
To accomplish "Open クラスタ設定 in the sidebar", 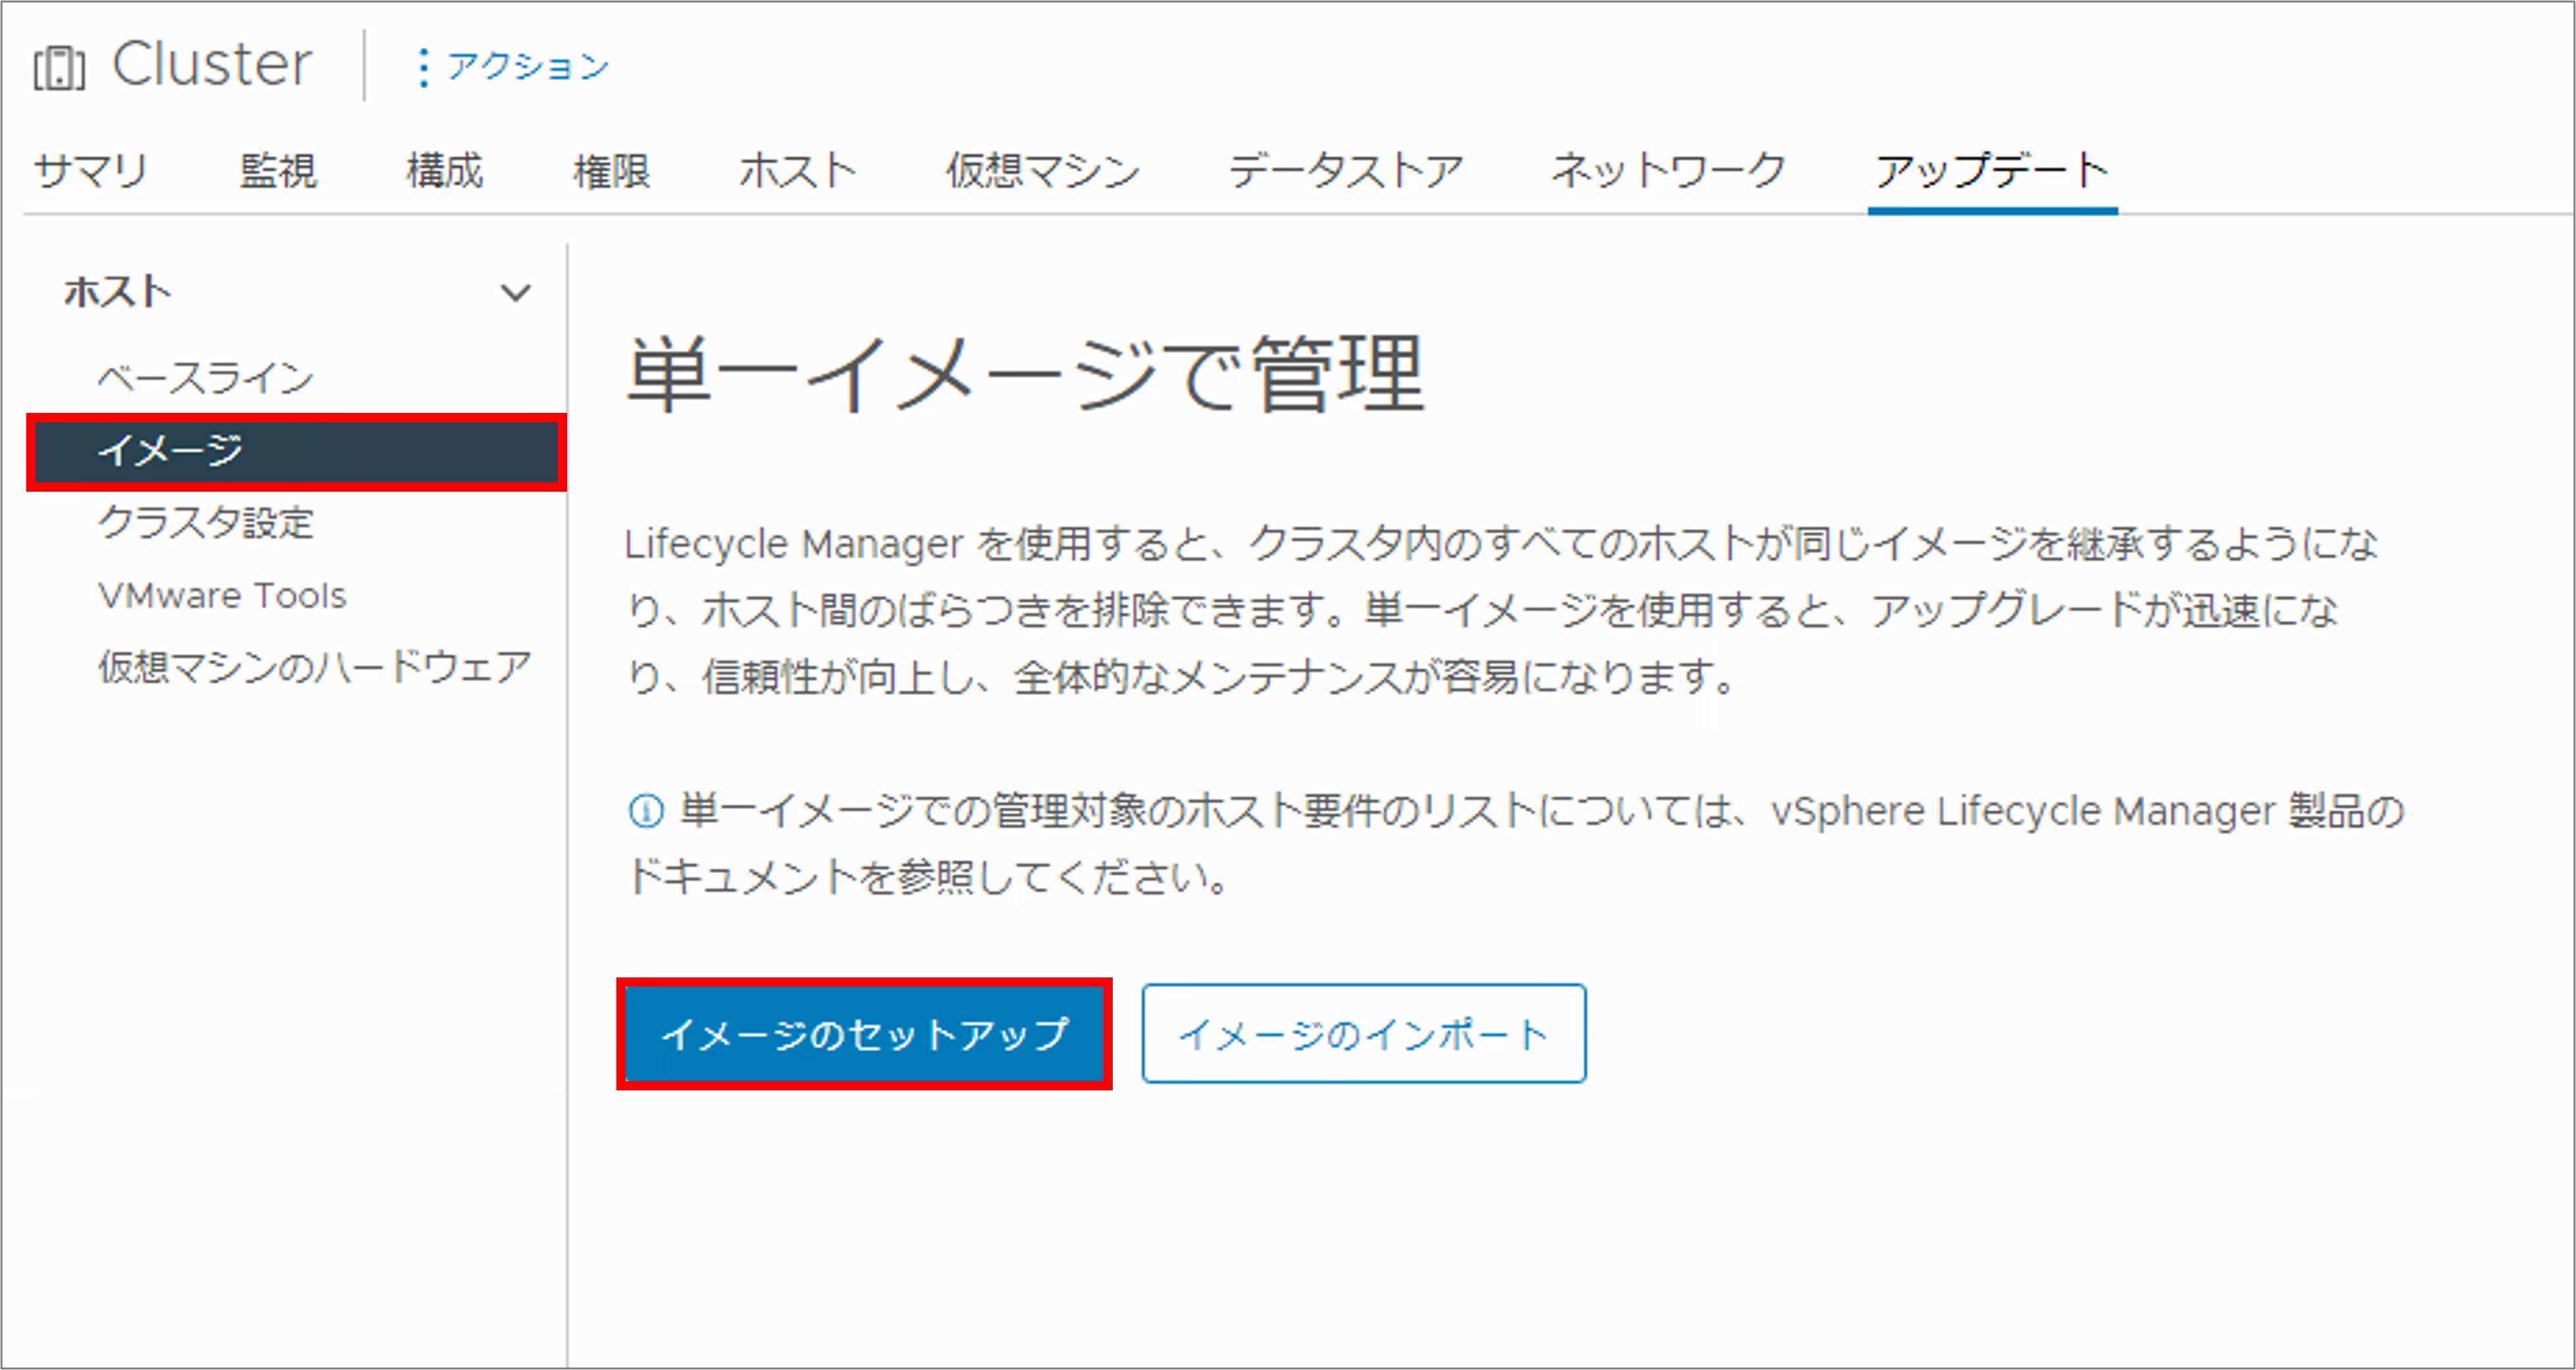I will [x=206, y=523].
